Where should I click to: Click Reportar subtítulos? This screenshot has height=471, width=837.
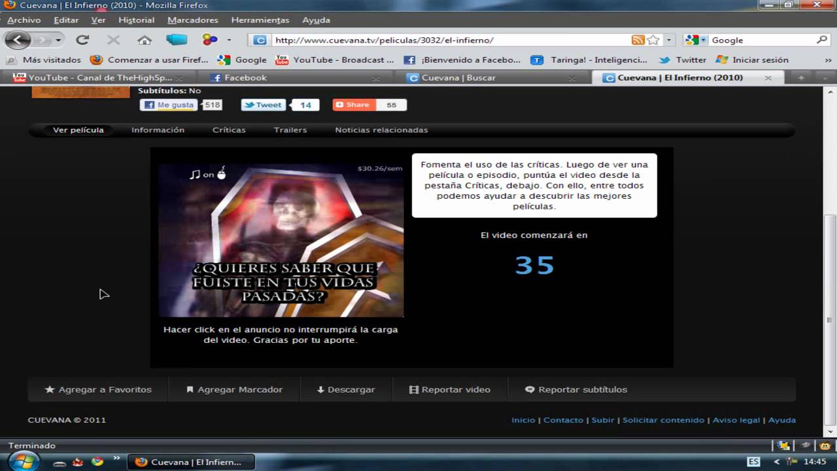[576, 389]
